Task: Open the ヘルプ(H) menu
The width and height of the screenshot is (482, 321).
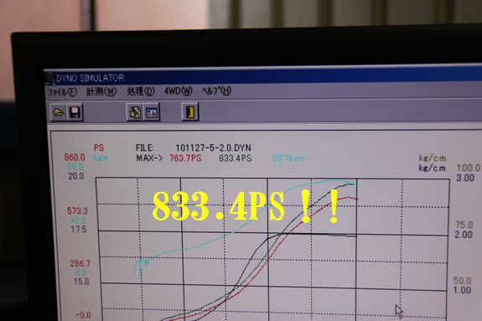Action: (x=217, y=91)
